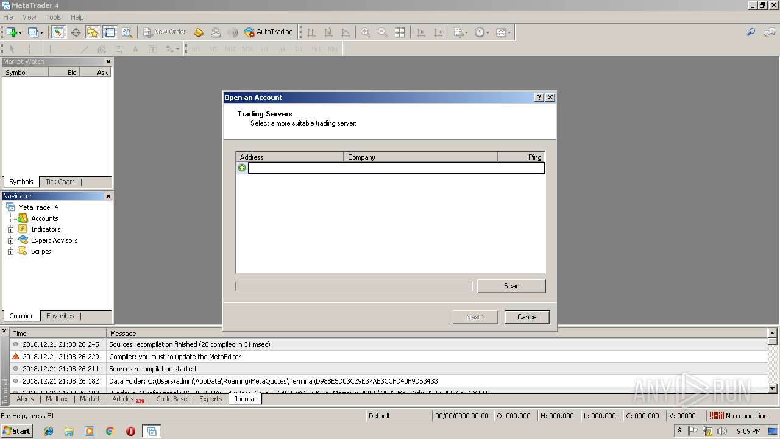The height and width of the screenshot is (439, 780).
Task: Click the New Chart toolbar icon
Action: (x=11, y=32)
